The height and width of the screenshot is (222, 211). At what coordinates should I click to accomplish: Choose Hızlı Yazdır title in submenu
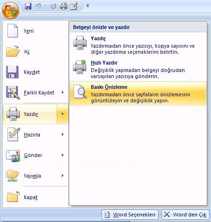point(104,63)
